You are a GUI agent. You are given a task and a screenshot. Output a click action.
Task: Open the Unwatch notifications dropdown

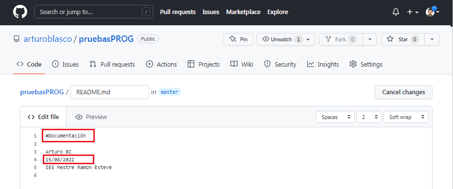point(286,39)
